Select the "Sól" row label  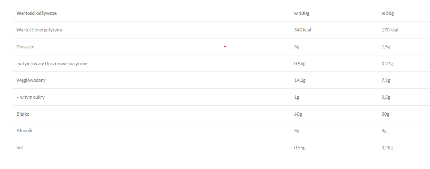20,148
